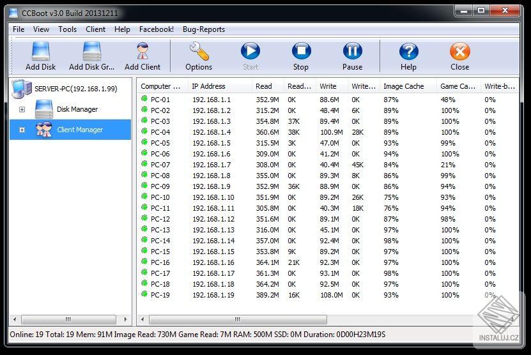Sort by Computer name column header

coord(163,86)
